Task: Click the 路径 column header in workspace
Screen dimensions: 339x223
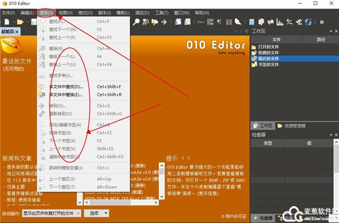Action: 321,40
